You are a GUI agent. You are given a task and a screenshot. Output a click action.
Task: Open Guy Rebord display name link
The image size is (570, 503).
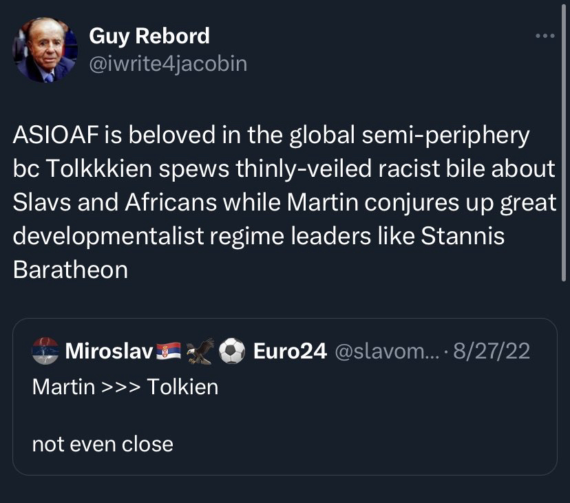coord(149,36)
